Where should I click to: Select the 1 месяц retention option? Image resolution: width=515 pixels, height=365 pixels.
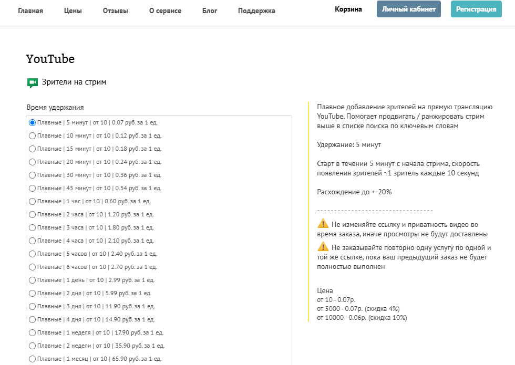32,359
